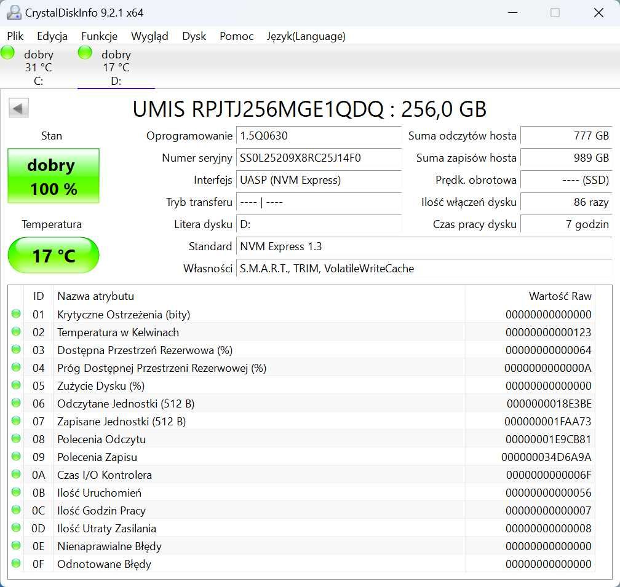The height and width of the screenshot is (587, 620).
Task: Click the Suma odczytów hosta value 777 GB
Action: coord(566,136)
